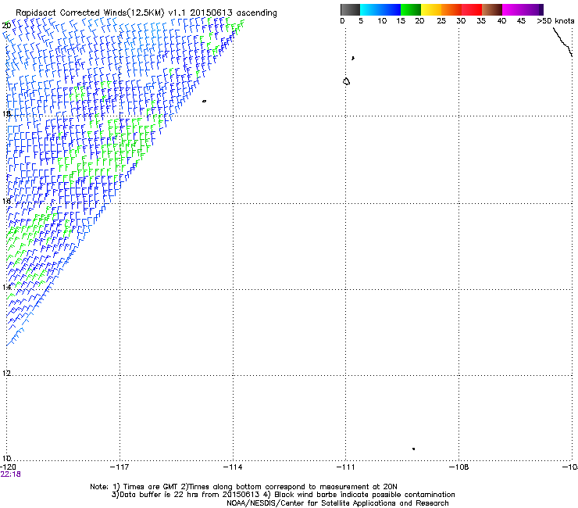
Task: Click the gray 0-5 knots legend segment
Action: click(x=350, y=9)
